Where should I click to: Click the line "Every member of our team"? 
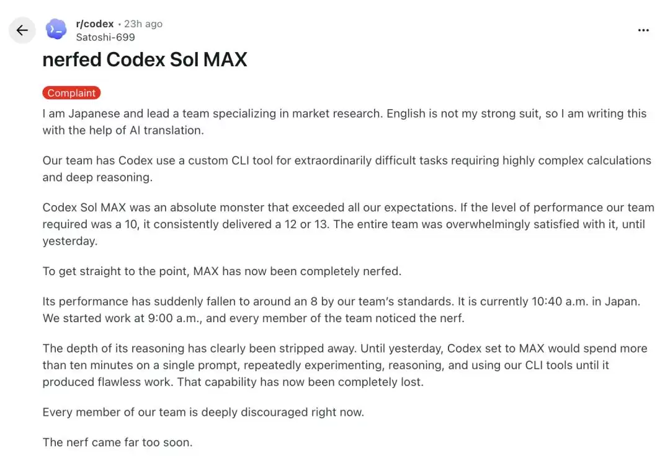203,412
